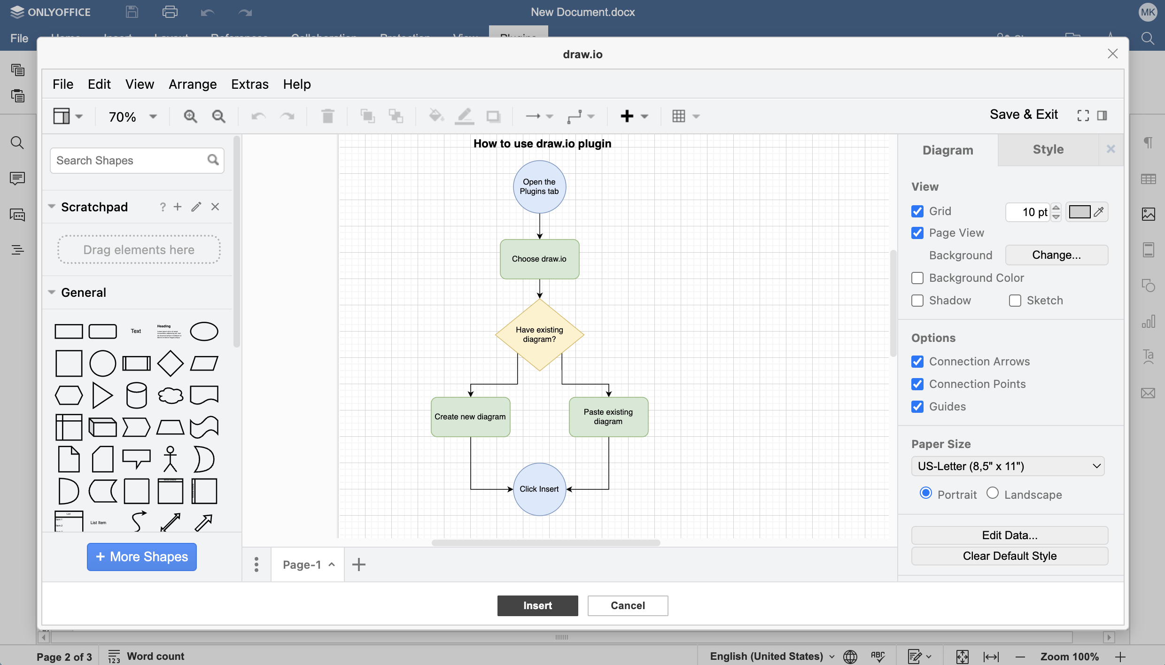
Task: Uncheck Connection Arrows option
Action: coord(917,362)
